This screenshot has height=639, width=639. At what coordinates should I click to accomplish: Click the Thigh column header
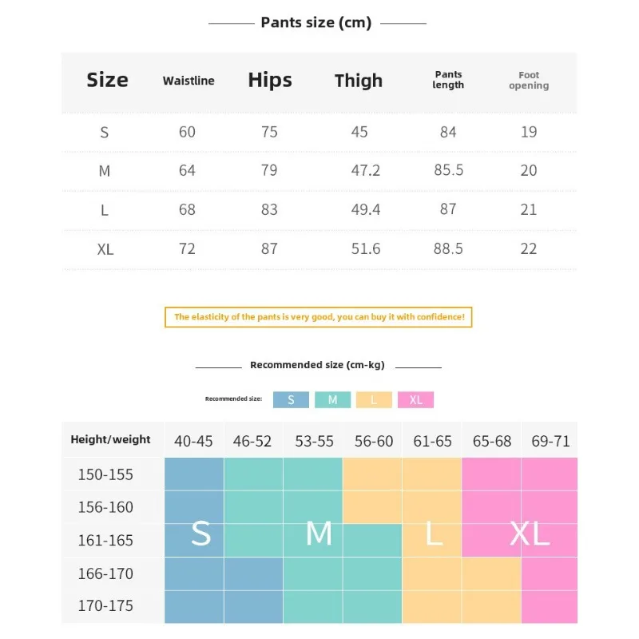(359, 81)
